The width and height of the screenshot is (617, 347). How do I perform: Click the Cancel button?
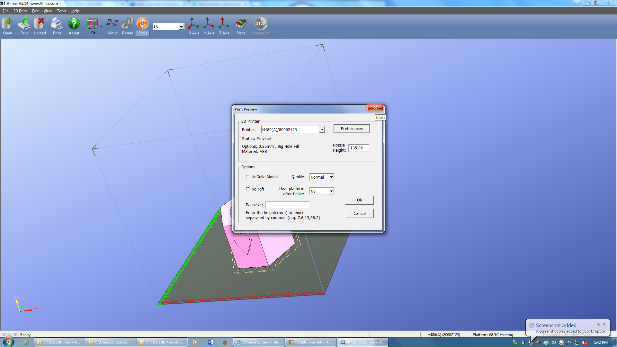click(x=359, y=213)
